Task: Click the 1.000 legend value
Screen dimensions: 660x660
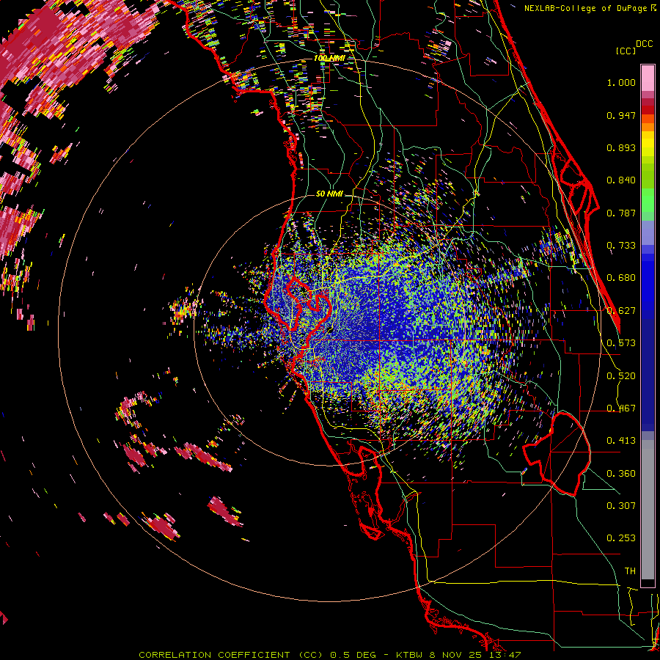Action: click(621, 82)
